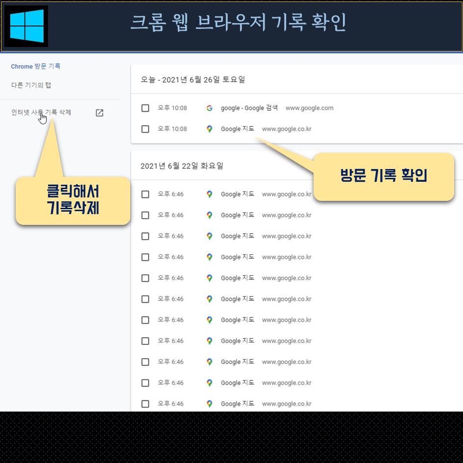Open the Chrome 방문 기록 sidebar section
This screenshot has width=463, height=463.
tap(35, 67)
